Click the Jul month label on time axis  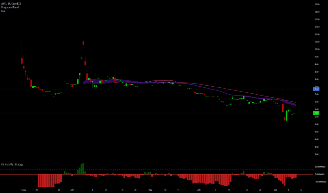coord(275,190)
